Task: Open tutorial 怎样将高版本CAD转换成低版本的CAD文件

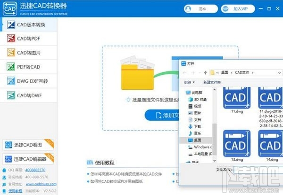Action: coord(126,174)
